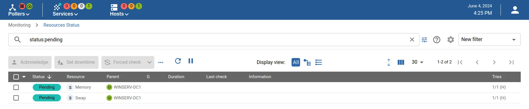Tick the select-all header checkbox

(16, 77)
